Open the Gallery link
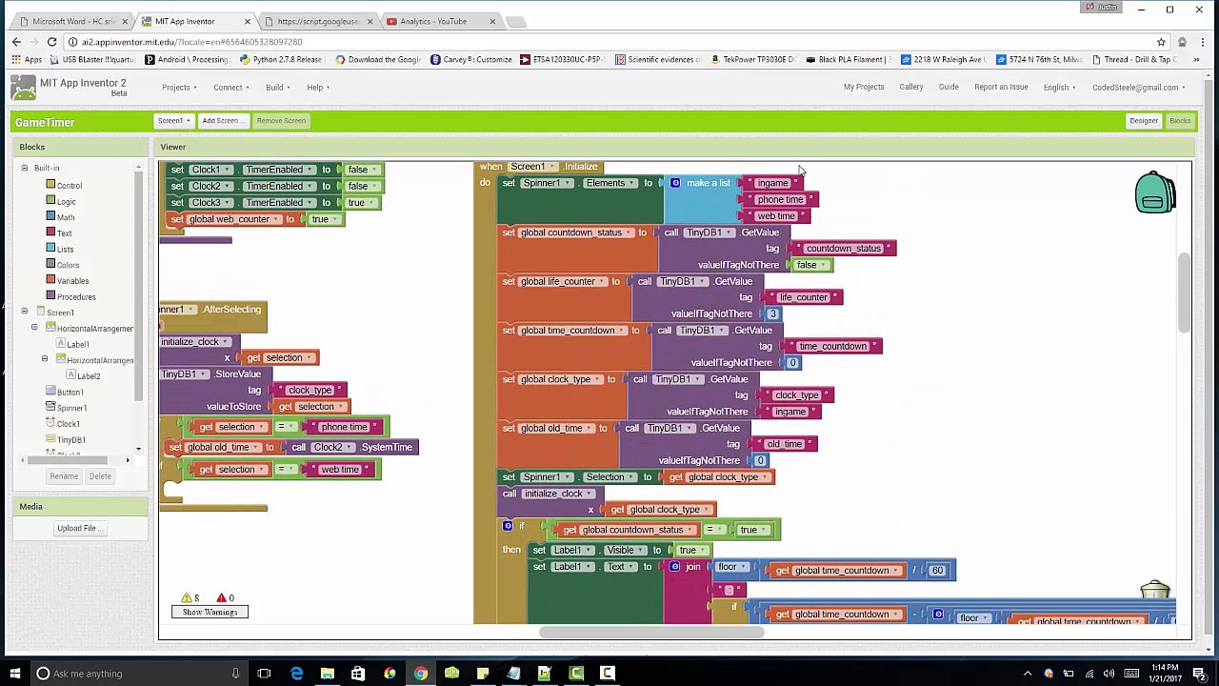 (x=911, y=88)
